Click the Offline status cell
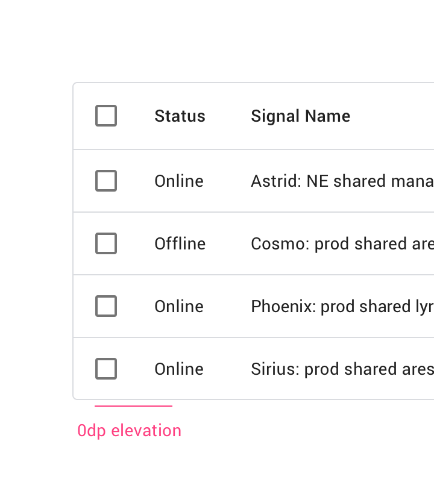The image size is (434, 482). (x=180, y=244)
